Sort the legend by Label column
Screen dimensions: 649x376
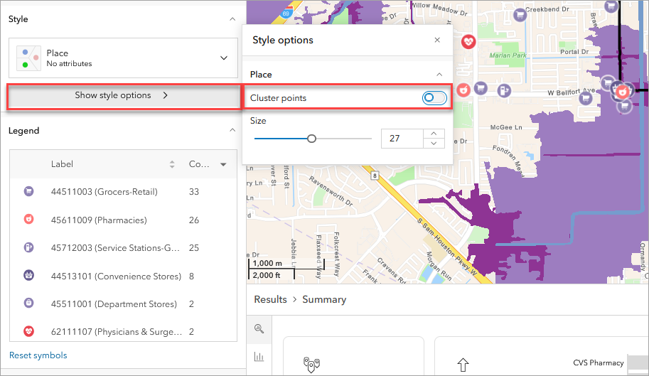click(171, 164)
